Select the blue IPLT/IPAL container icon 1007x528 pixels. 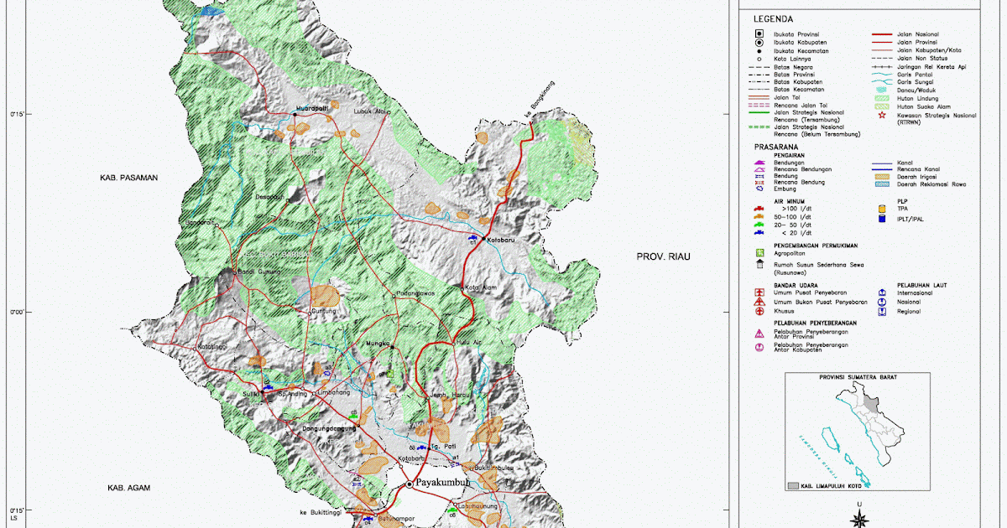[x=882, y=219]
